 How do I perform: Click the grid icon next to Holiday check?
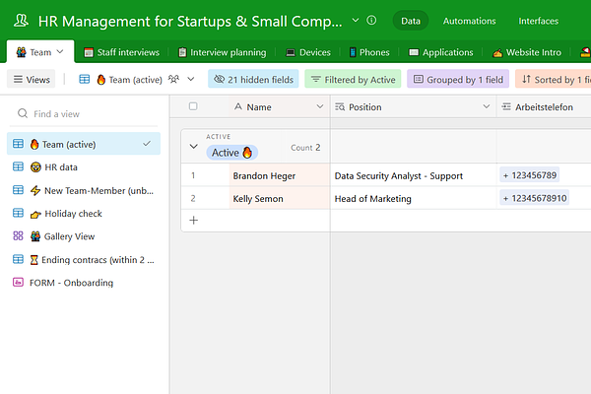click(18, 213)
